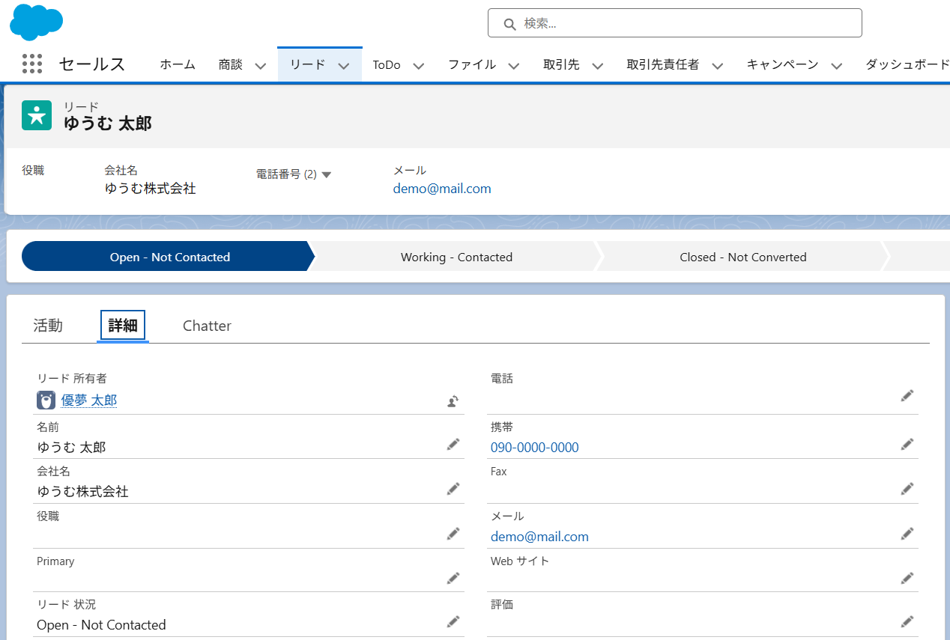This screenshot has width=950, height=640.
Task: Edit the メール field pencil icon
Action: [907, 534]
